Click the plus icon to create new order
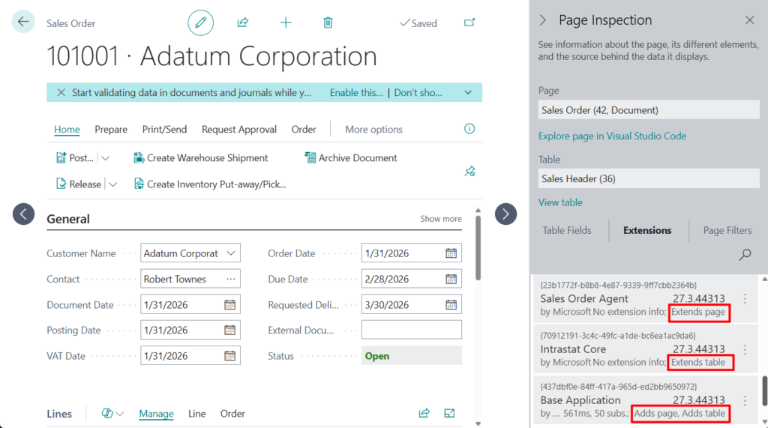768x428 pixels. tap(286, 22)
